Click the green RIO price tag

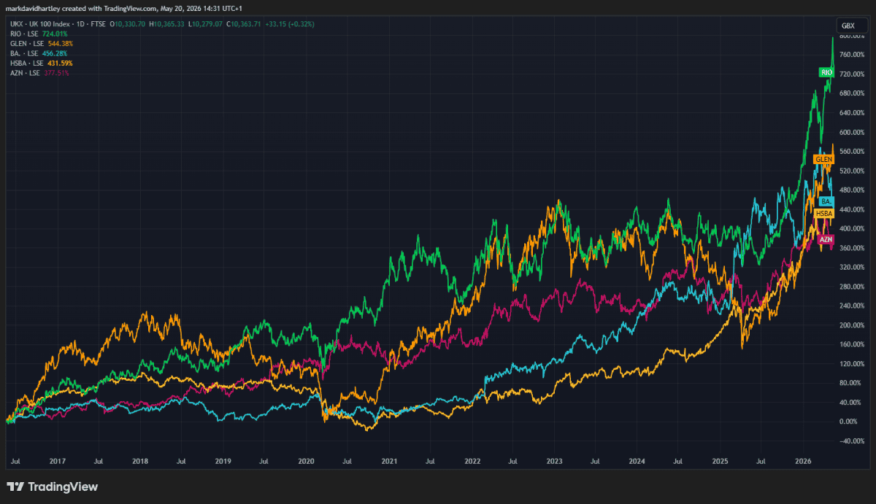point(826,72)
